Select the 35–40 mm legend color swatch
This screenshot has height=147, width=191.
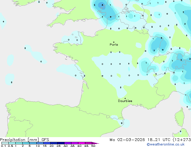pyautogui.click(x=75, y=143)
